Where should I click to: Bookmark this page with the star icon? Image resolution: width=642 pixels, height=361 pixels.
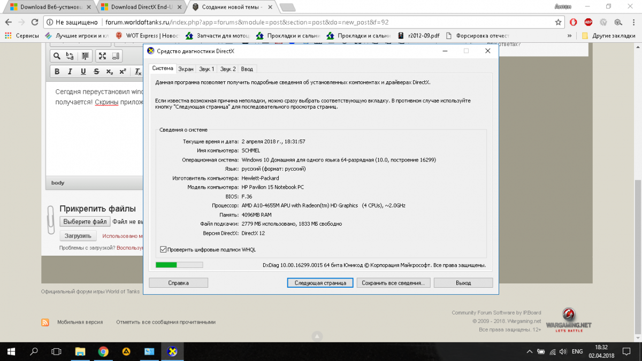(558, 22)
